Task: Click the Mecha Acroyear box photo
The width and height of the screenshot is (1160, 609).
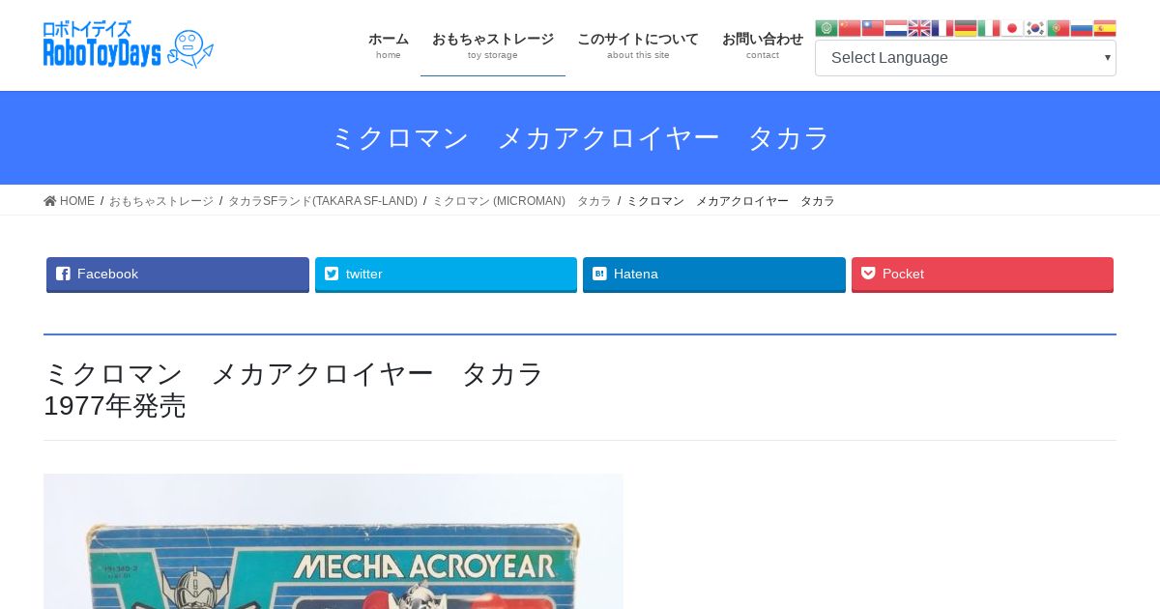Action: (x=333, y=541)
